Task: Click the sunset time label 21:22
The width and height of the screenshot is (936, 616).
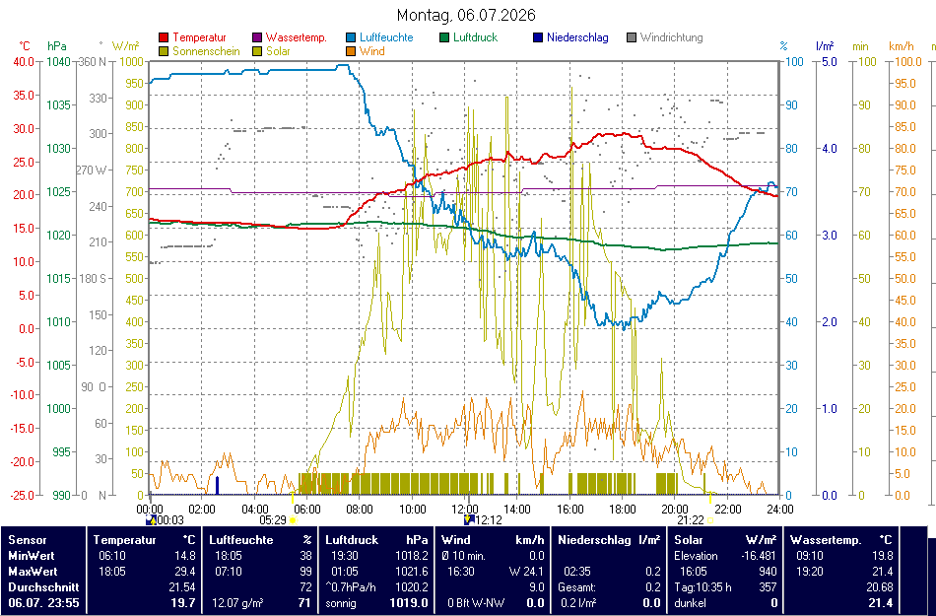Action: click(691, 520)
